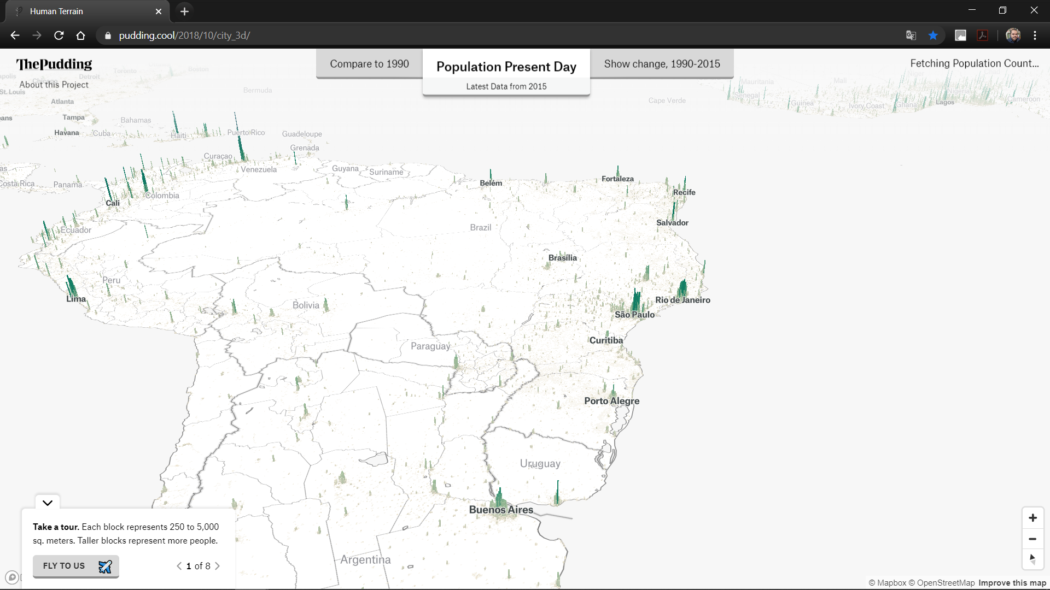
Task: Click the PDF extension icon
Action: click(x=983, y=36)
